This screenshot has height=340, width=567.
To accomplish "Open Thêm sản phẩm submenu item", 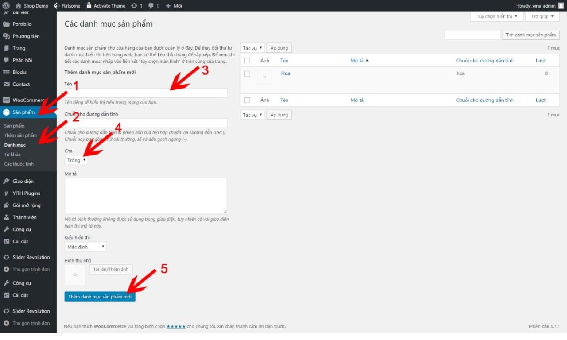I will pyautogui.click(x=20, y=135).
